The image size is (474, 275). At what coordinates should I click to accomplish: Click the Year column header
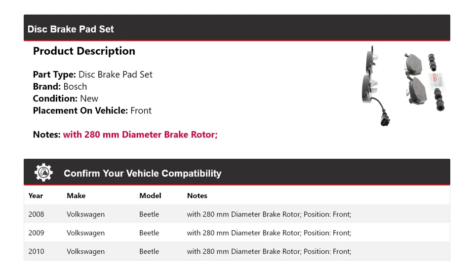point(36,196)
